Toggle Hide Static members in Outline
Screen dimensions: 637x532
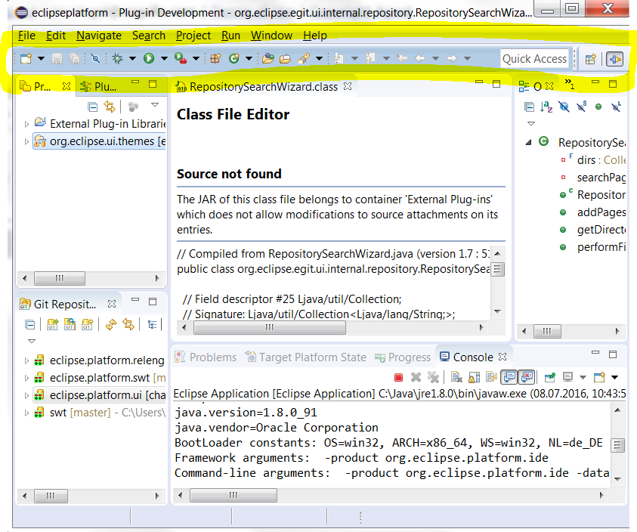tap(581, 107)
